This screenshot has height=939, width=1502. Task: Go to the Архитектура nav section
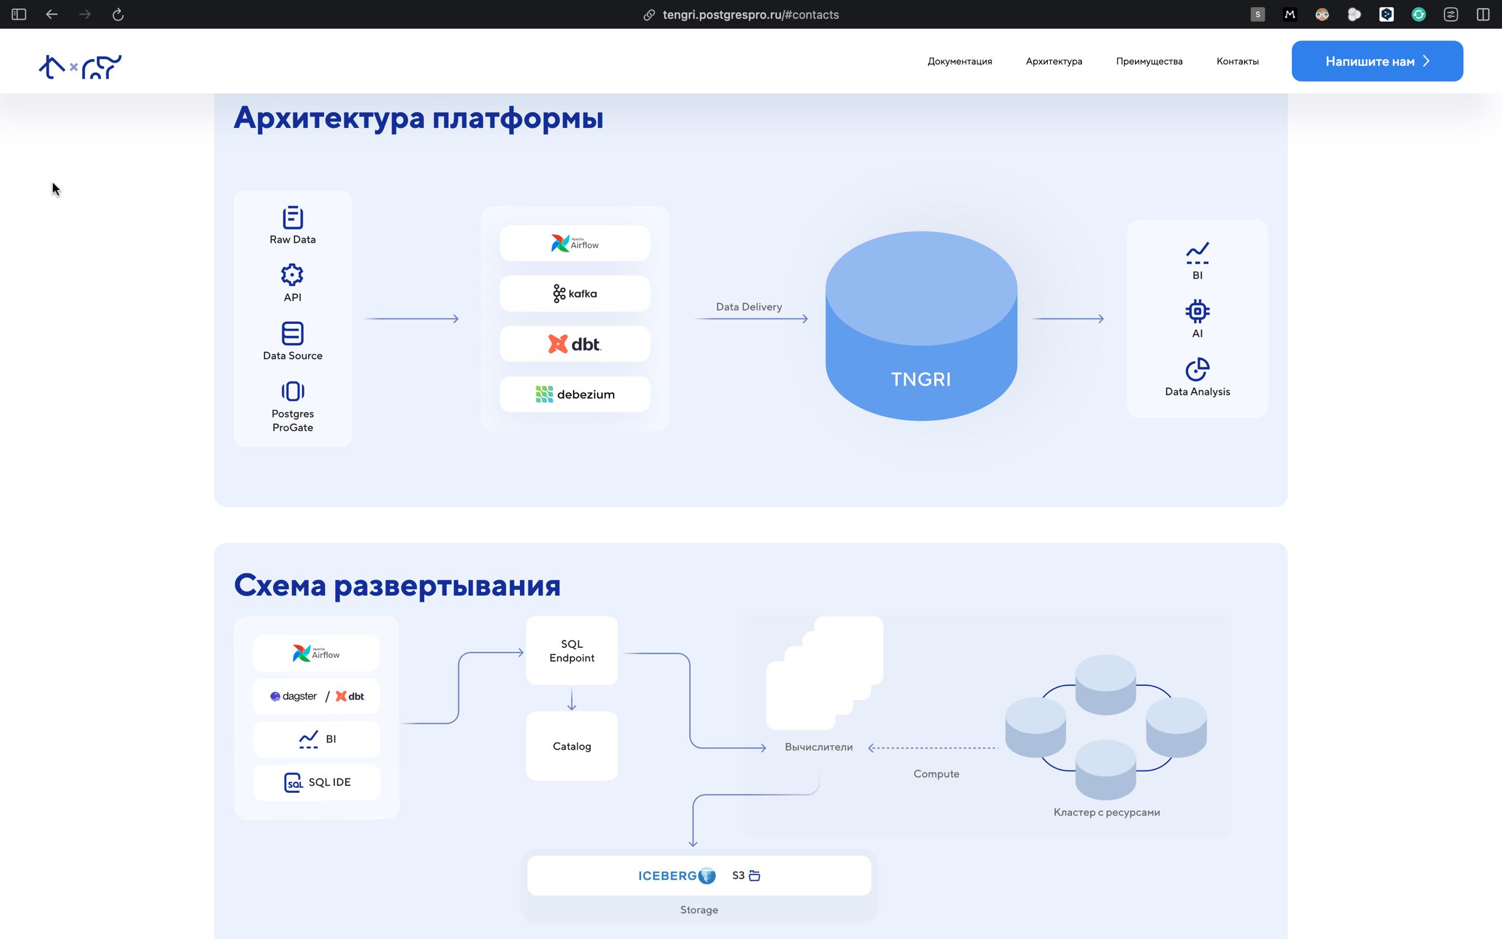[x=1054, y=61]
